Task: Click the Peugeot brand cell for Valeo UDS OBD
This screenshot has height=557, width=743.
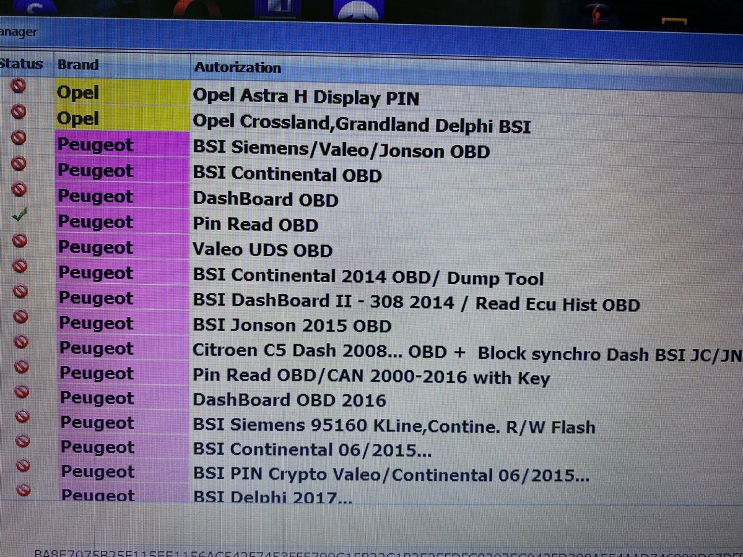Action: coord(123,247)
